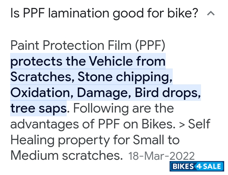Click the line 'advantages of PPF on Bikes.'
This screenshot has height=175, width=228.
tap(93, 124)
